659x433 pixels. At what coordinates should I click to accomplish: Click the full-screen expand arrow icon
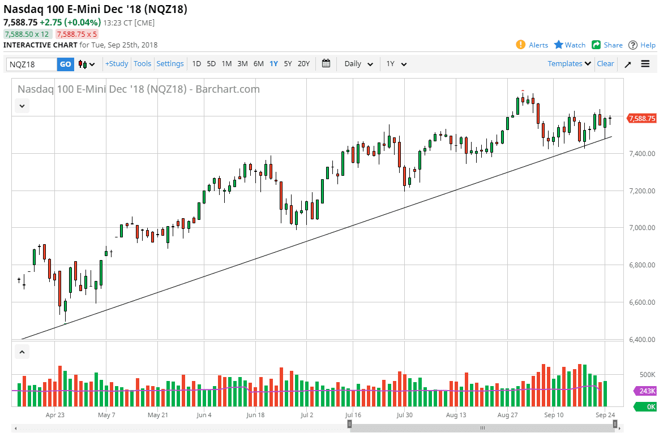tap(627, 64)
